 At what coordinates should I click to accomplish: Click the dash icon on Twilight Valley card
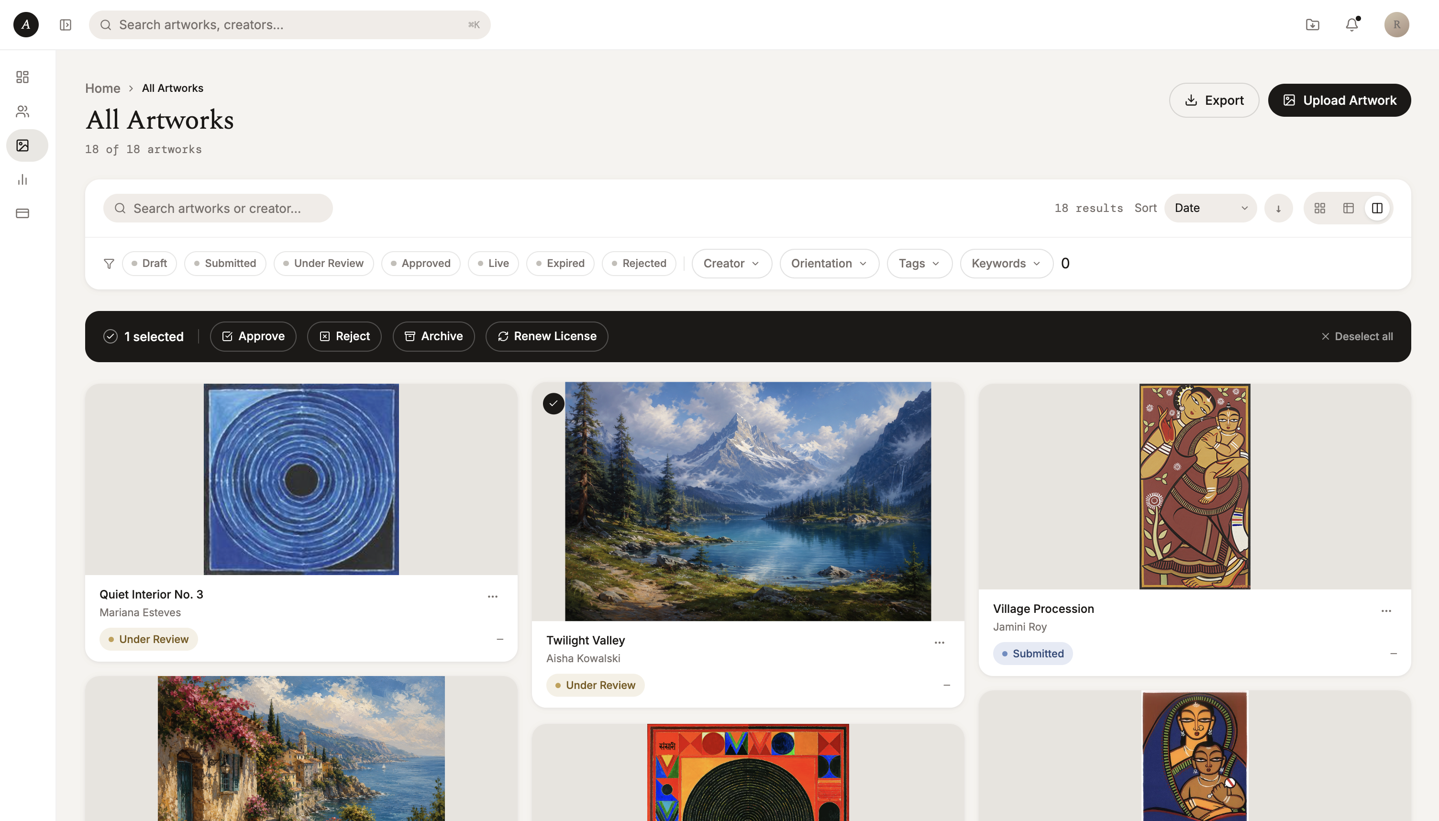[946, 685]
